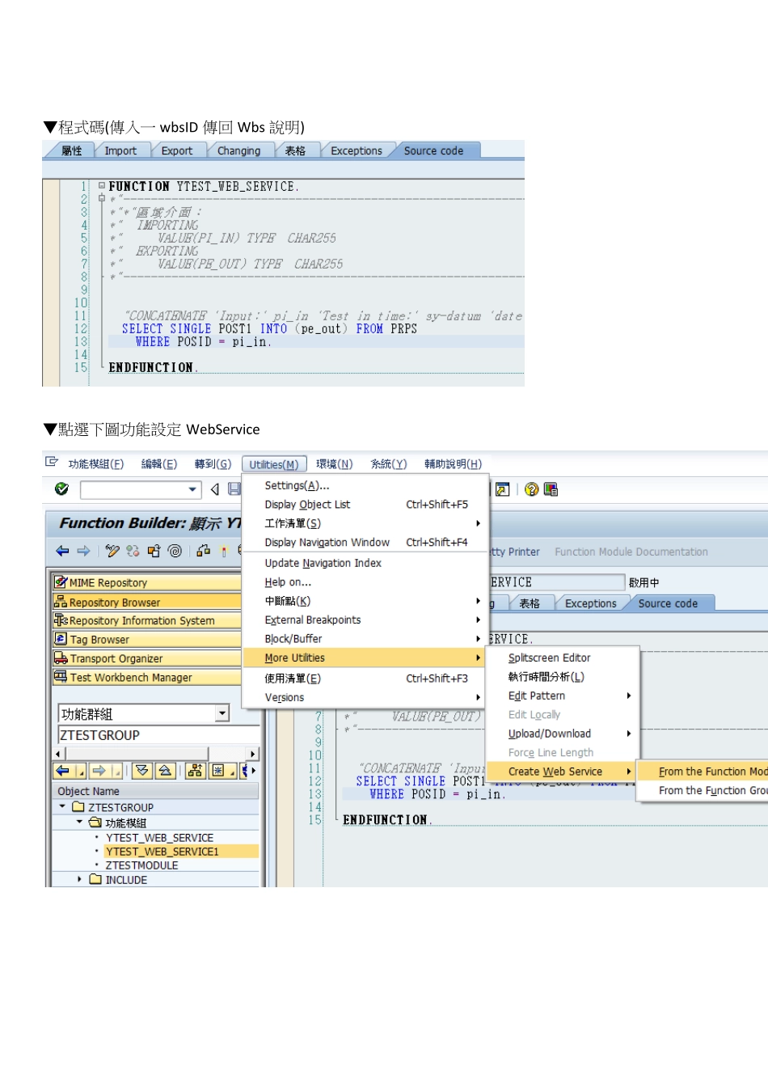Choose Settings(A)... from Utilities menu
Screen dimensions: 768x1087
[x=365, y=485]
